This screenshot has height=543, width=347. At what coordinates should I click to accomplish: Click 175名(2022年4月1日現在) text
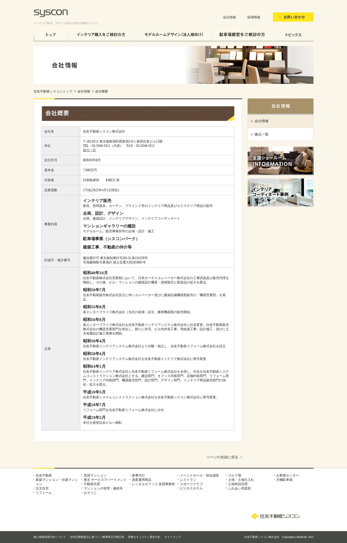coord(101,190)
